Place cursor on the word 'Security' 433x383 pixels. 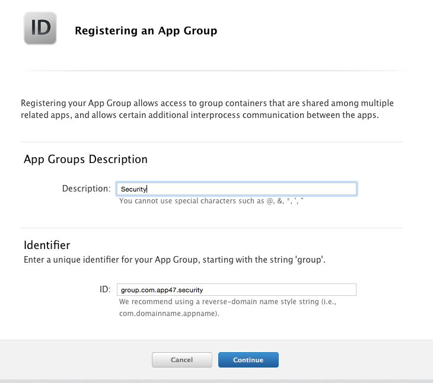click(133, 189)
